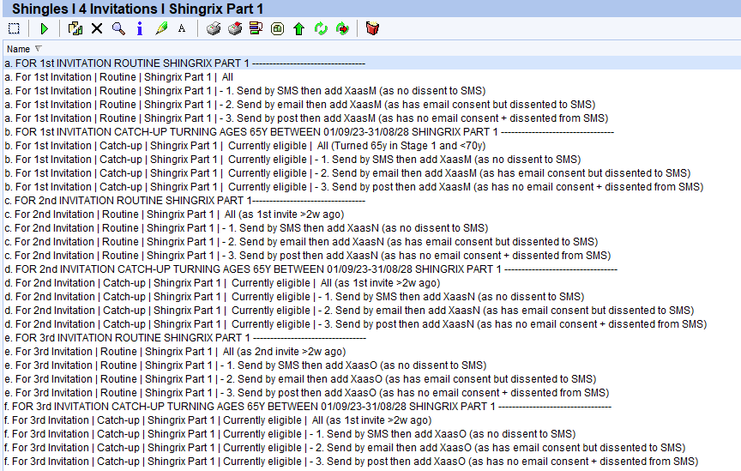Image resolution: width=741 pixels, height=471 pixels.
Task: Select 'd. For 2nd Invitation | Catch-up' post row
Action: [x=372, y=324]
